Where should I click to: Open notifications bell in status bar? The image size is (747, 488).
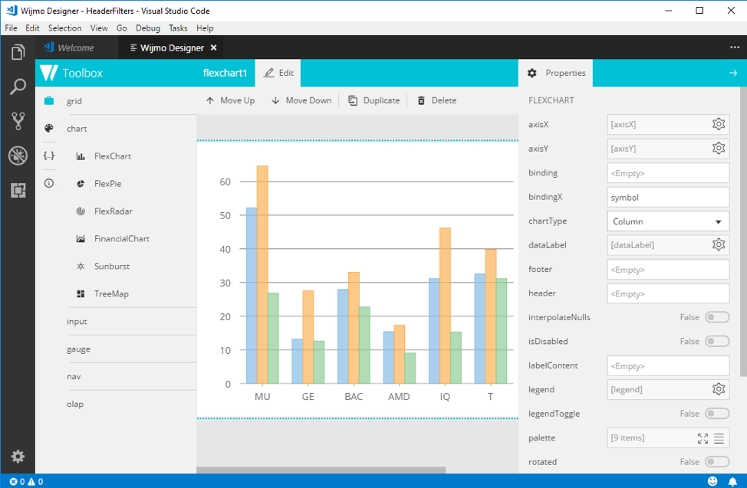[x=732, y=481]
